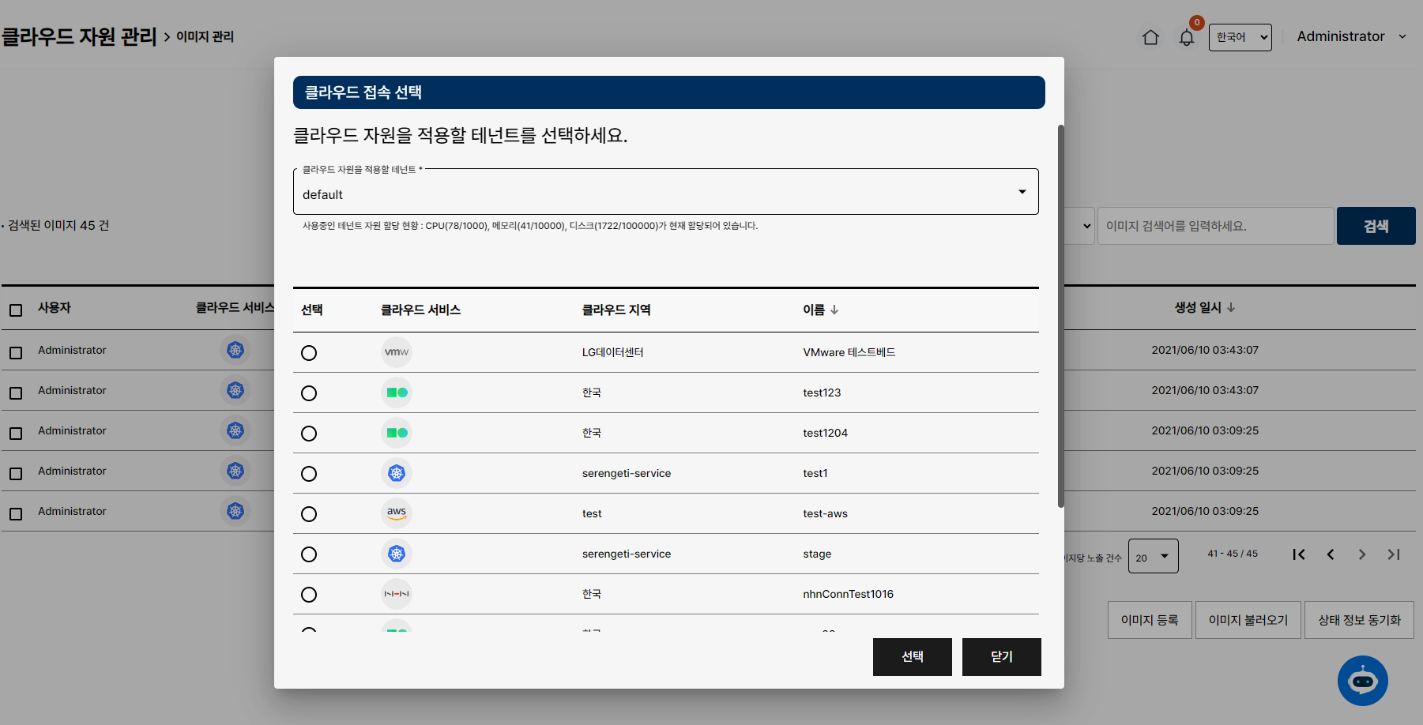
Task: Expand the Administrator user menu
Action: tap(1351, 36)
